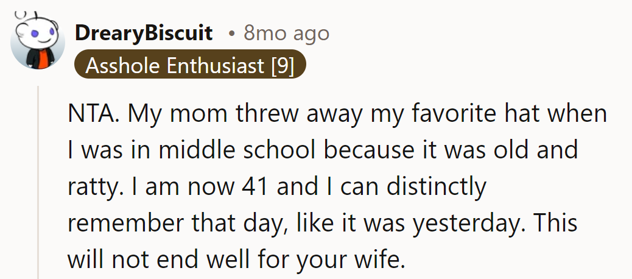Click the dot separator before the timestamp
Screen dimensions: 632x279
[231, 34]
